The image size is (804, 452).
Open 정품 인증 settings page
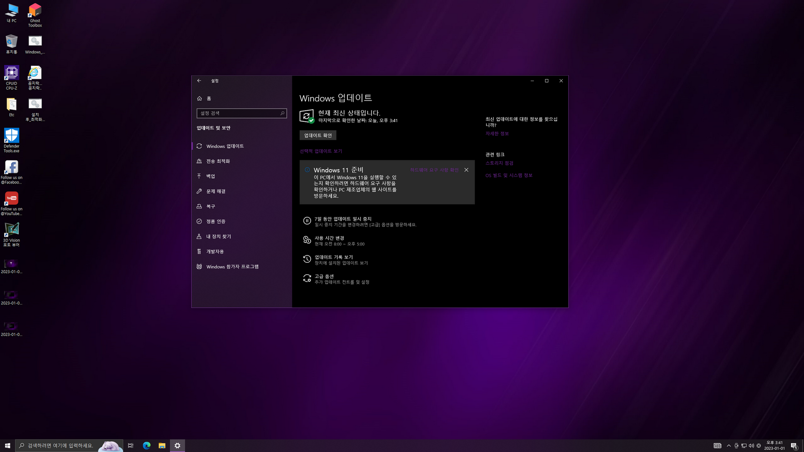click(242, 221)
